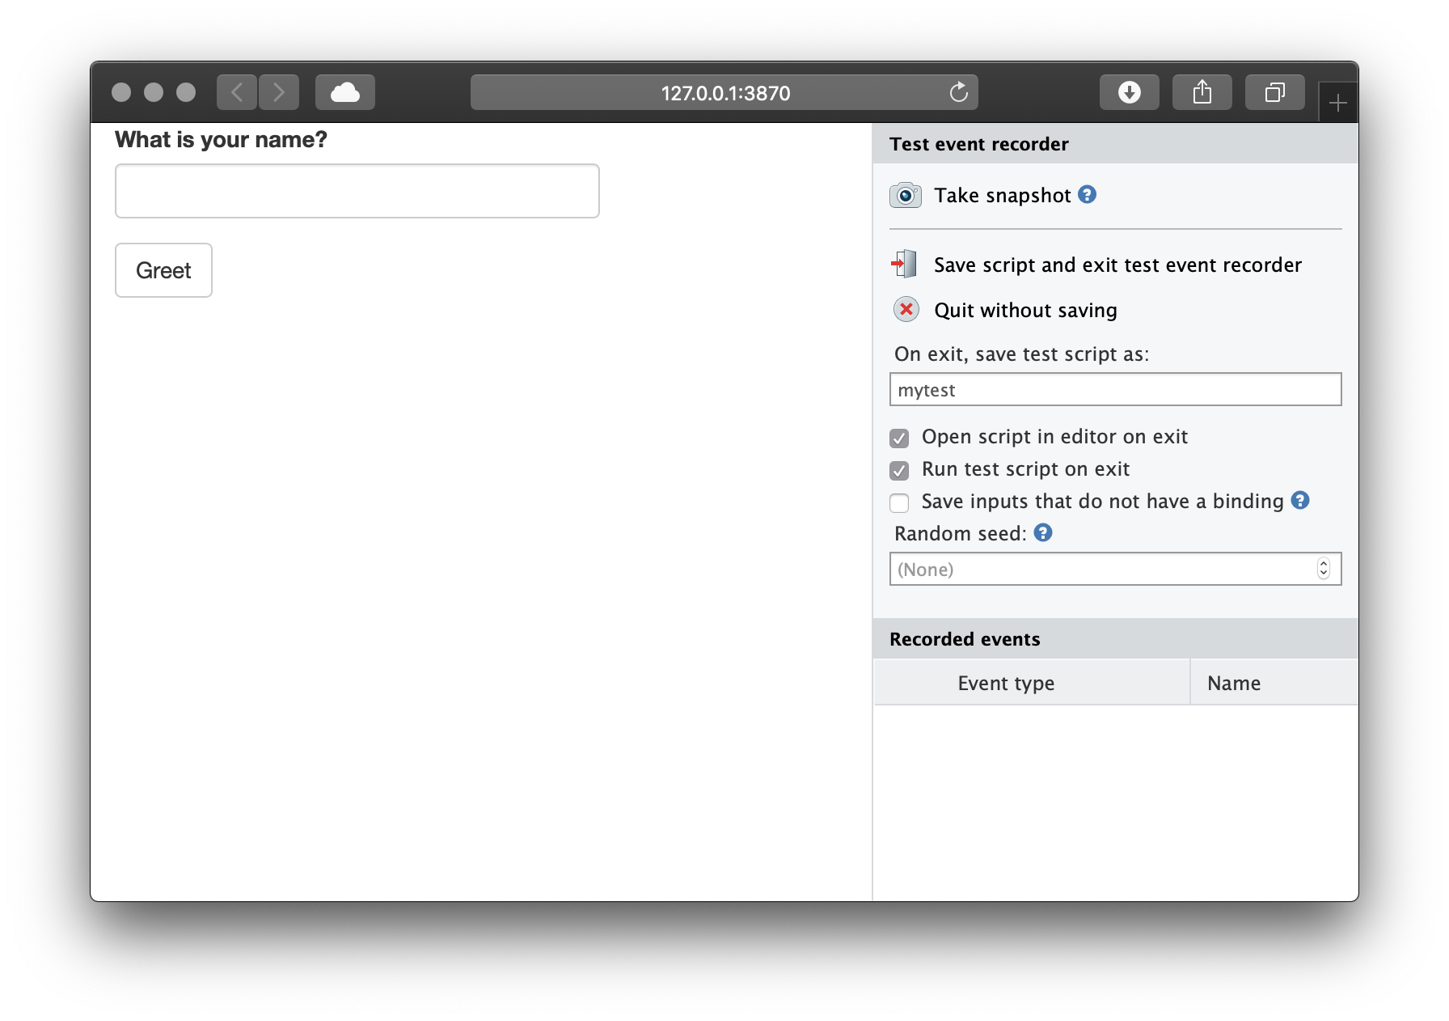Click the browser reload page icon
The width and height of the screenshot is (1449, 1021).
[958, 93]
